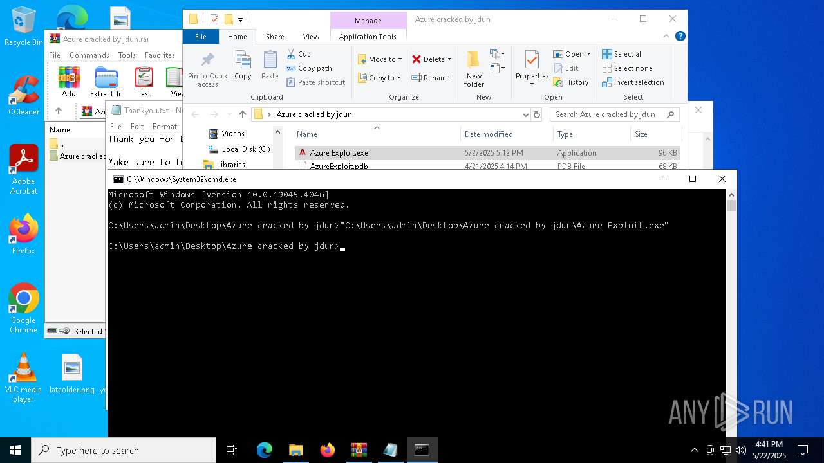
Task: Click Edit in Open group
Action: (565, 68)
